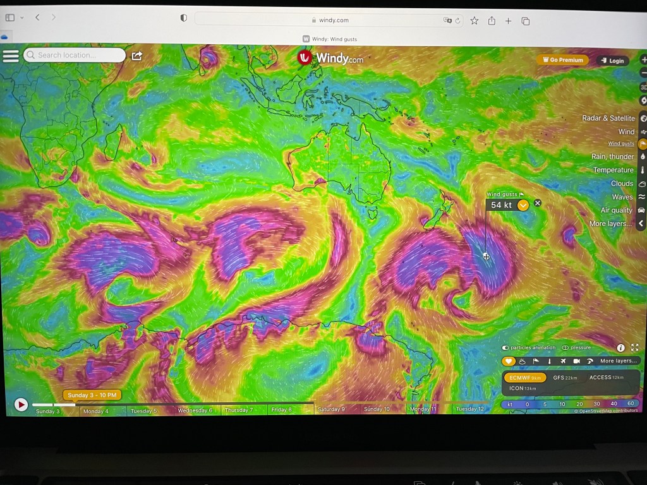Expand the Safari sidebar dropdown arrow

[22, 18]
